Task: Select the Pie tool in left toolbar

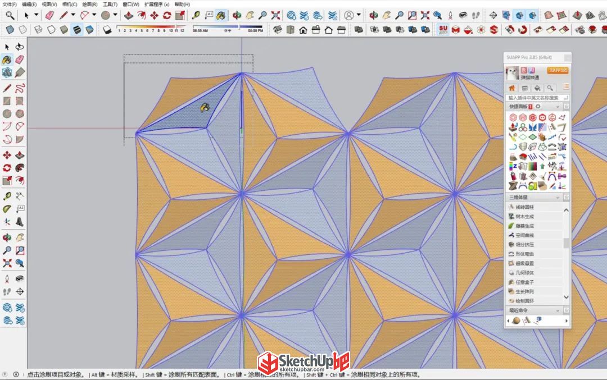Action: [20, 140]
